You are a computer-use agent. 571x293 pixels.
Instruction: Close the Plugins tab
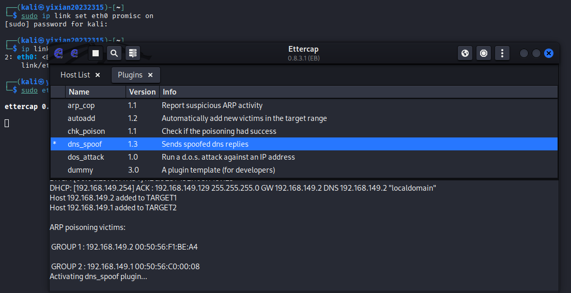point(150,75)
